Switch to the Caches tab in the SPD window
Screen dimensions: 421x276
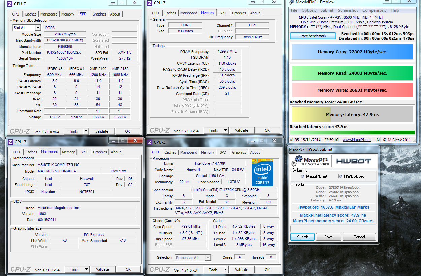click(x=31, y=14)
